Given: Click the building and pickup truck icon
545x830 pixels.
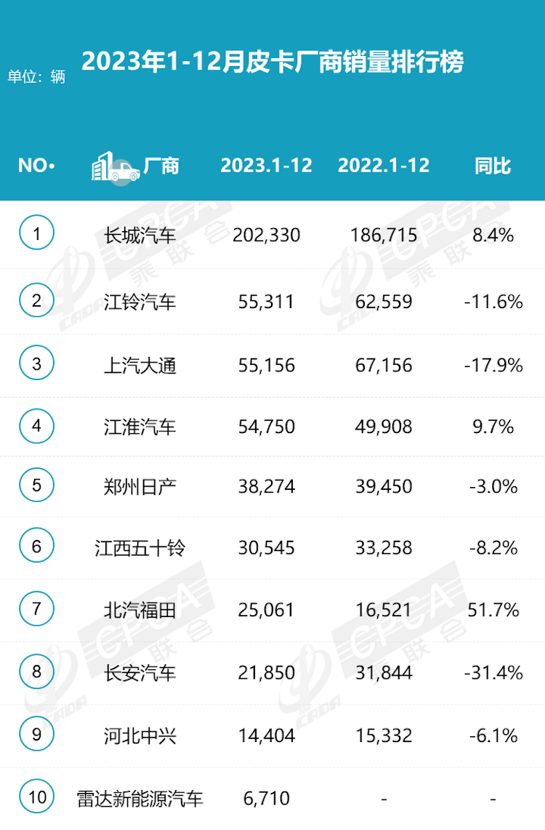Looking at the screenshot, I should [x=116, y=167].
